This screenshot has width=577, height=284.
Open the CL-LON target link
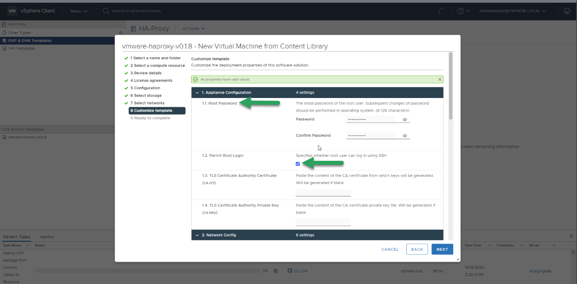pyautogui.click(x=301, y=271)
